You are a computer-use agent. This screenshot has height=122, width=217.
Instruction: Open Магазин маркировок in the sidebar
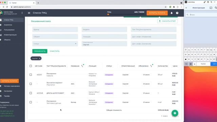point(12,86)
